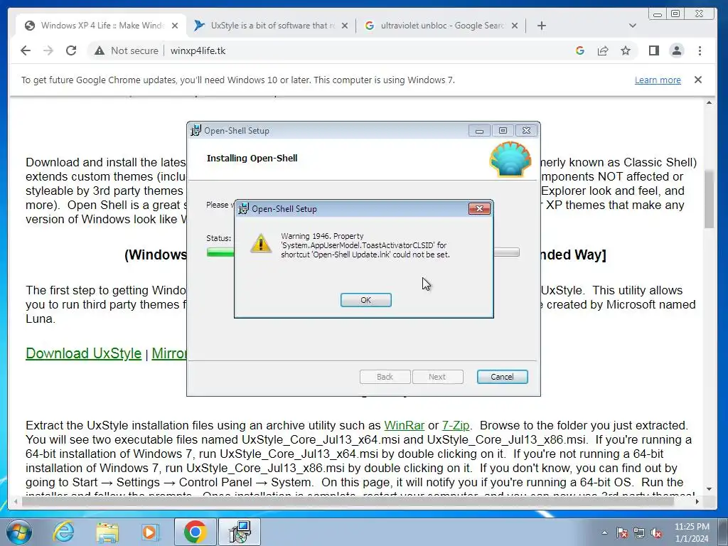Open the Windows Start button
This screenshot has width=728, height=546.
pyautogui.click(x=18, y=532)
